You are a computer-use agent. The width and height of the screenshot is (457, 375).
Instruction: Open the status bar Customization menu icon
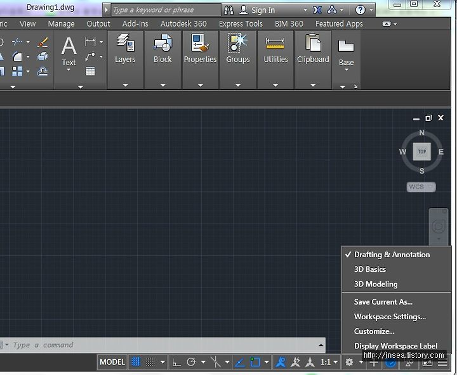[x=442, y=363]
